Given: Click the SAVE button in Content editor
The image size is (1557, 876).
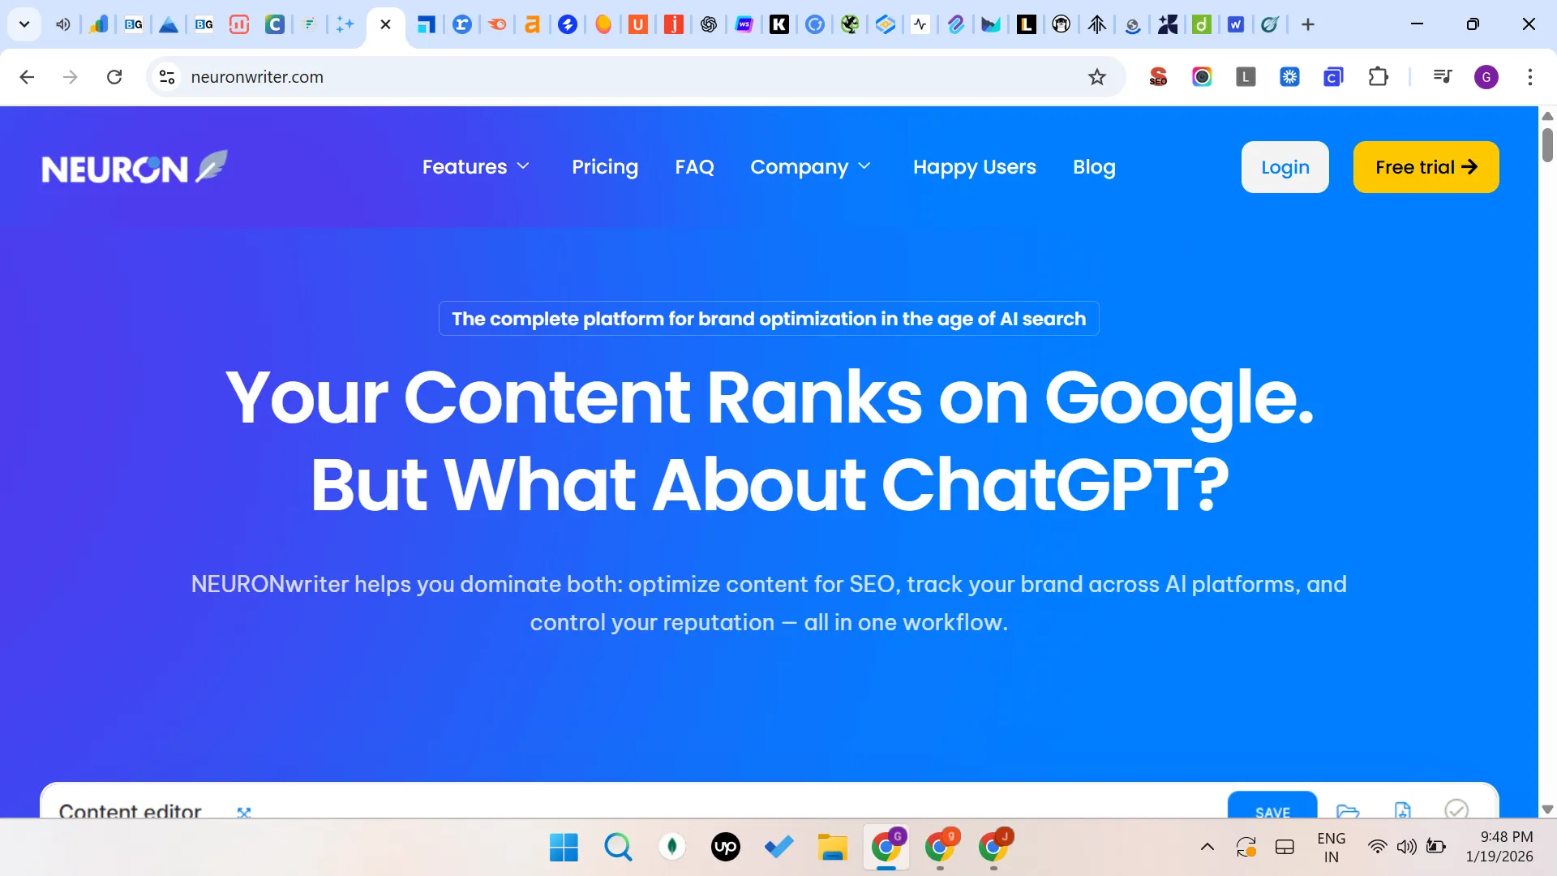Looking at the screenshot, I should click(1272, 814).
